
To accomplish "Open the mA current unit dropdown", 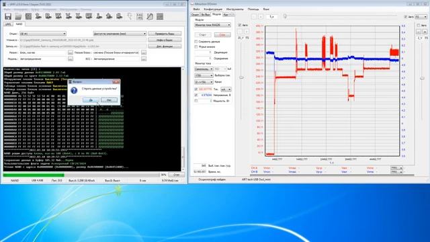I will [226, 89].
